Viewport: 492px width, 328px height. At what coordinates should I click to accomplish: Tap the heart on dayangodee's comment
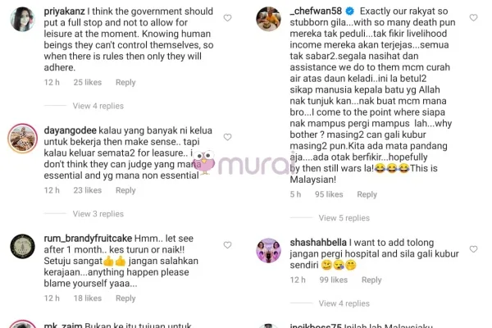click(x=227, y=137)
